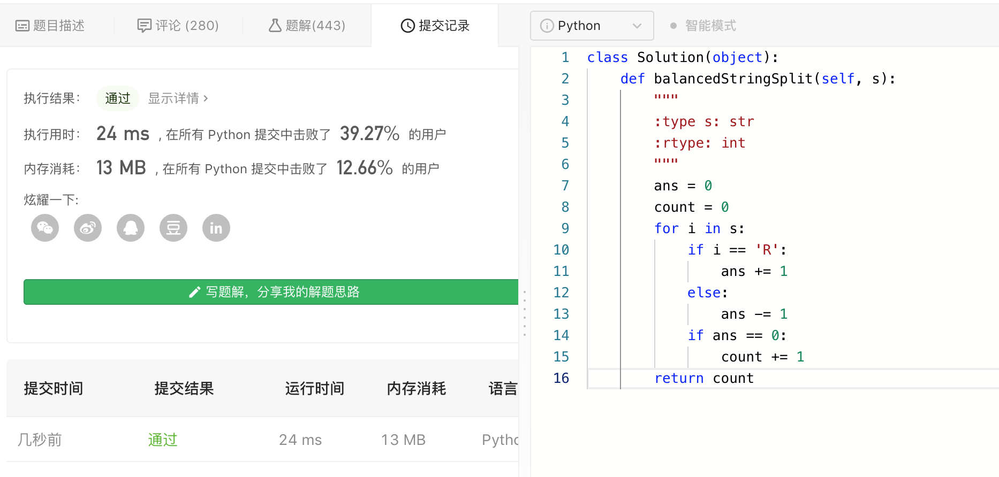The image size is (999, 477).
Task: Click the 'def balancedStringSplit' code line
Action: pyautogui.click(x=758, y=79)
